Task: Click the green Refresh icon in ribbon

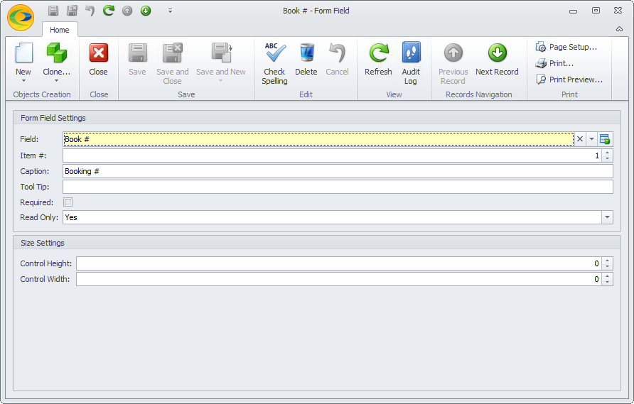Action: [379, 53]
